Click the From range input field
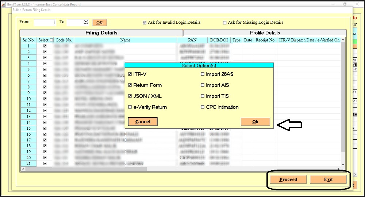Screen dimensions: 365x197 tap(45, 23)
